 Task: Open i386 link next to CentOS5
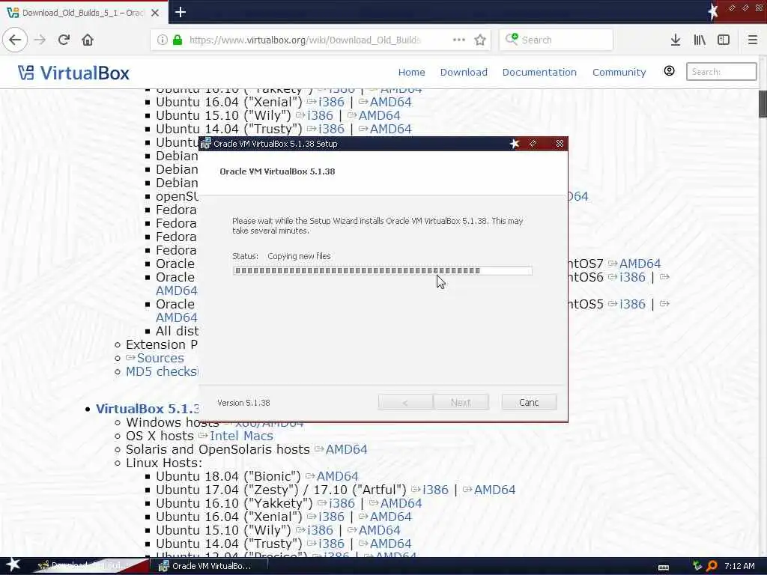[632, 304]
